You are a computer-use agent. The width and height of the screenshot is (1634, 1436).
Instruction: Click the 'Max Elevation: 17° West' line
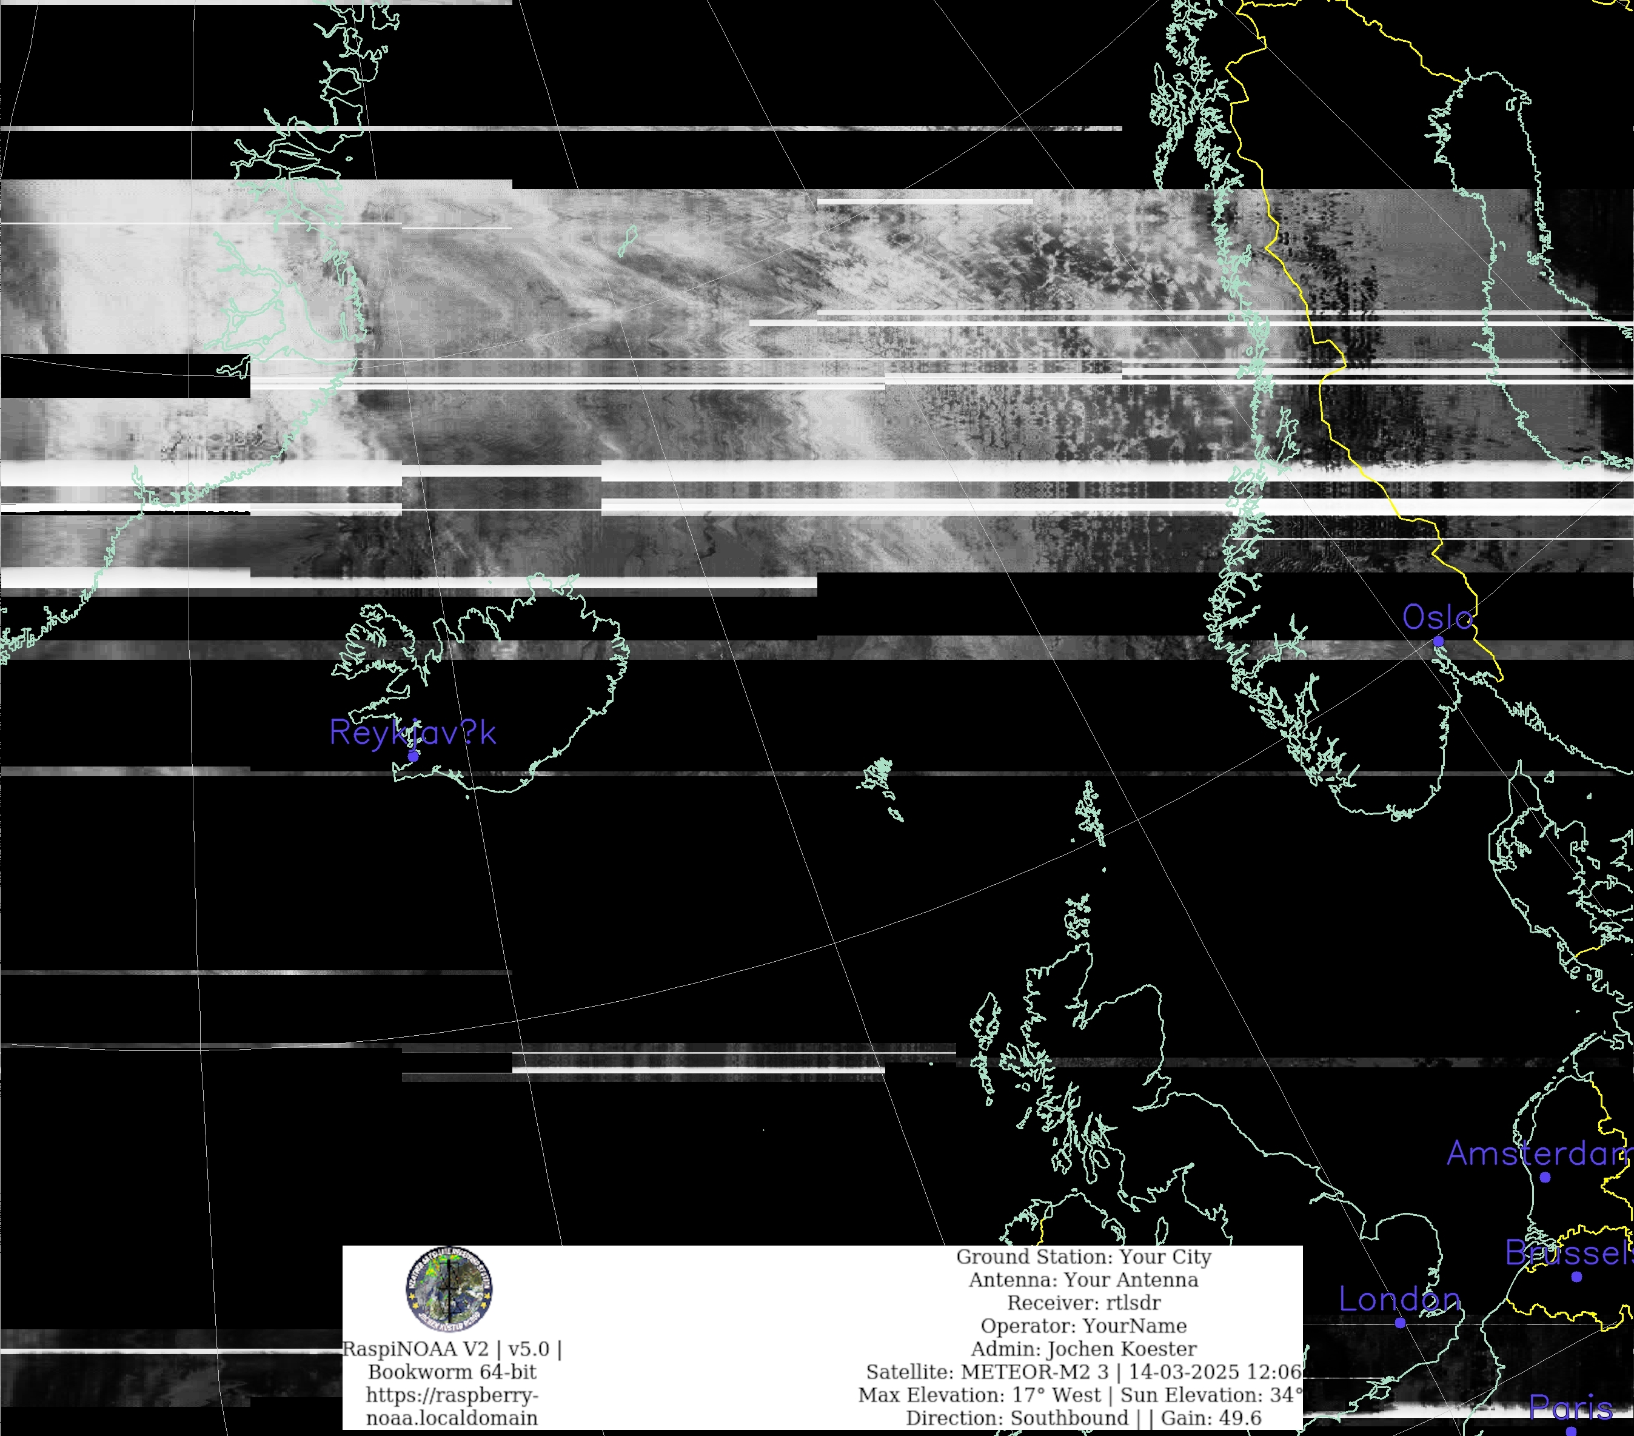click(1080, 1394)
